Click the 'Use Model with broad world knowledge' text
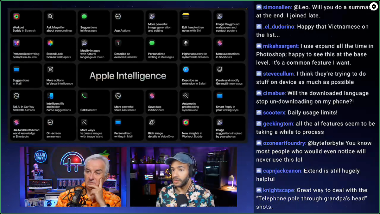 point(26,133)
